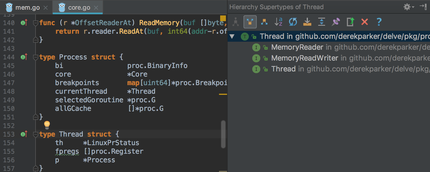Screen dimensions: 430x172
Task: Click the *Core type on line 146
Action: click(x=137, y=74)
